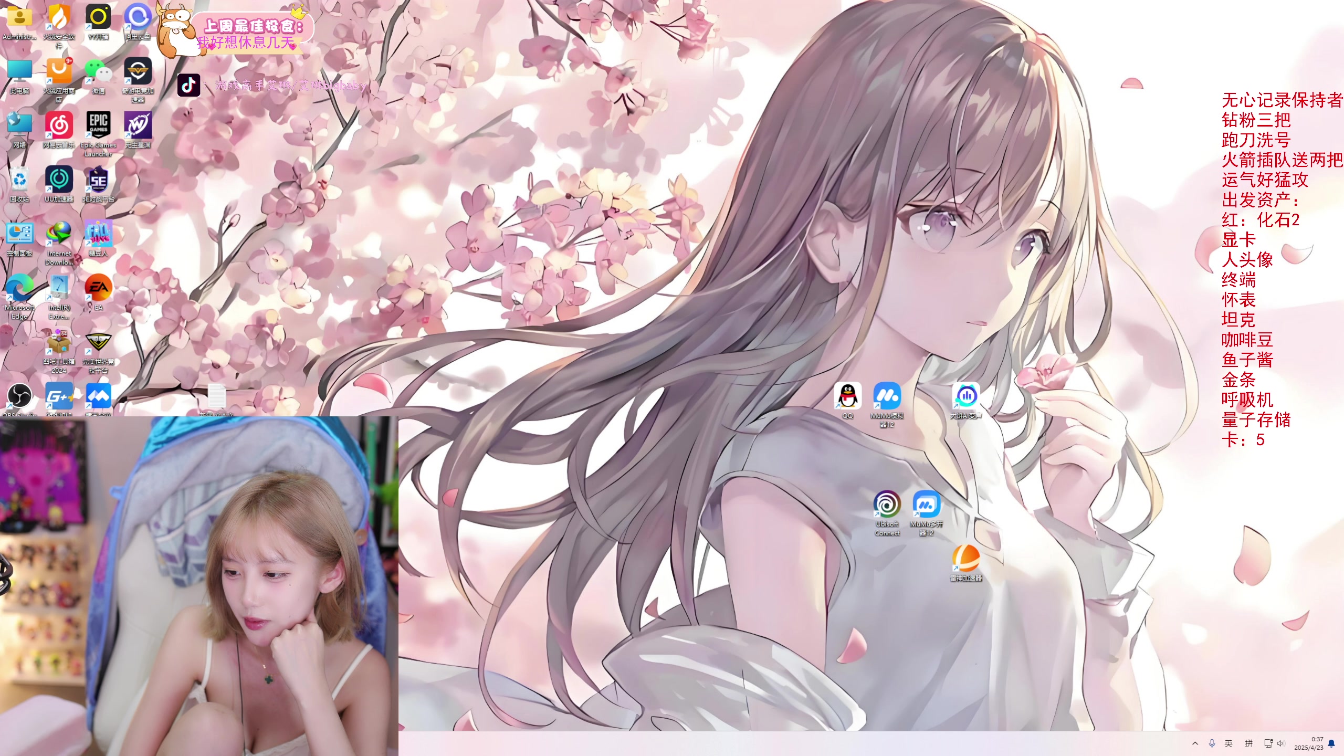Open the YY开播 shortcut
1344x756 pixels.
pyautogui.click(x=98, y=23)
